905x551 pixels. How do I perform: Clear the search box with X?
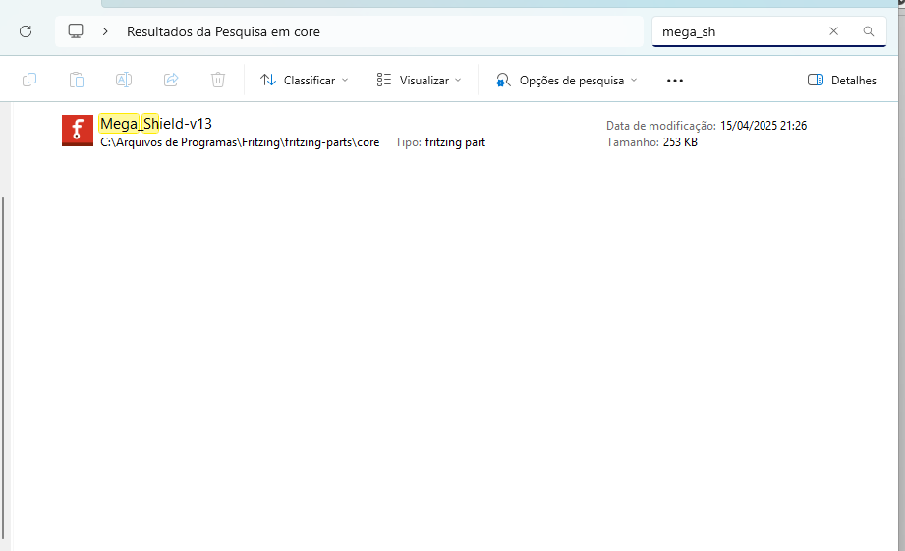click(x=833, y=31)
